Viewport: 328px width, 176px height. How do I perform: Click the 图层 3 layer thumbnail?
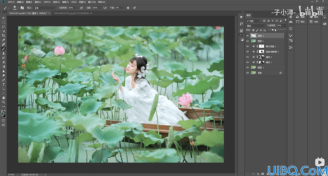pos(253,36)
